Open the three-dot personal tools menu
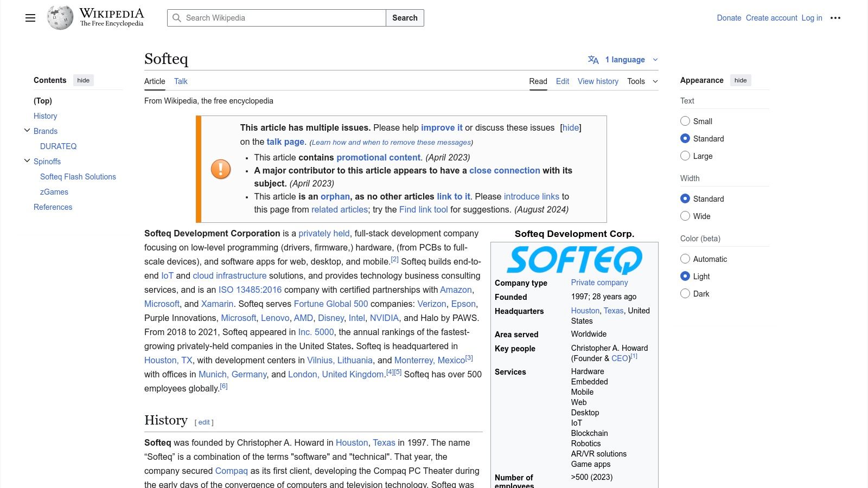The height and width of the screenshot is (488, 868). coord(835,18)
